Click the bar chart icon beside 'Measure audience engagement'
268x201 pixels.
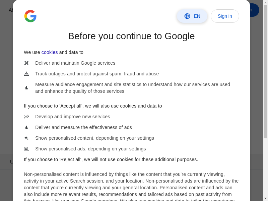tap(26, 88)
